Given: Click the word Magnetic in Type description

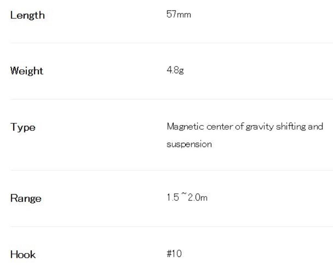Looking at the screenshot, I should click(x=185, y=126).
